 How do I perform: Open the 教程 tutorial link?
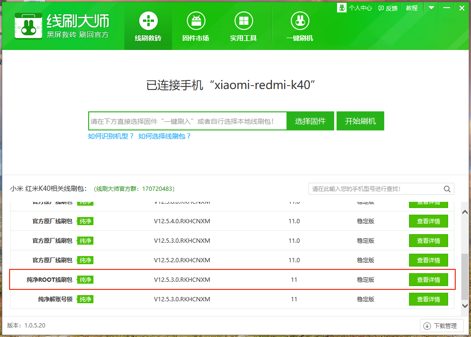[411, 8]
